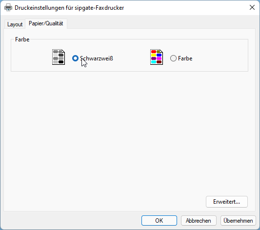
Task: Click the yellow swatch in color page icon
Action: tap(154, 55)
